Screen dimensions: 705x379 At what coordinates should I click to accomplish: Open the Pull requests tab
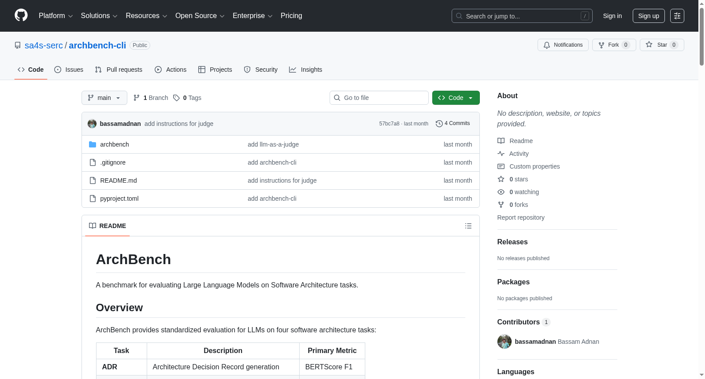coord(119,70)
